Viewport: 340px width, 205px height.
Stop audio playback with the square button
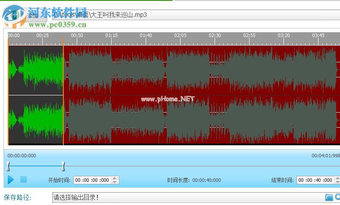pyautogui.click(x=23, y=180)
